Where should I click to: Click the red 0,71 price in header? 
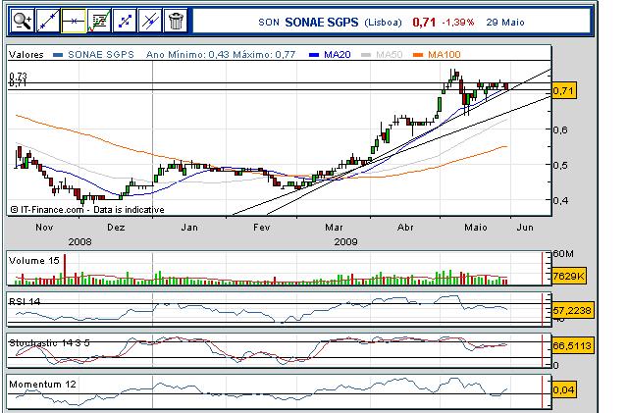(x=424, y=23)
